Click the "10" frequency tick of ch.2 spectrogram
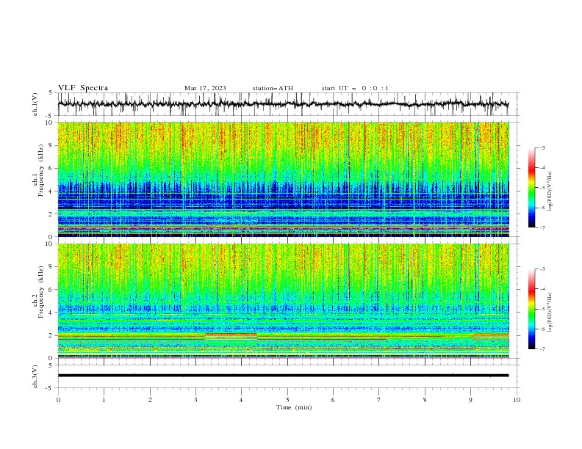Screen dimensions: 582x449 pos(50,244)
